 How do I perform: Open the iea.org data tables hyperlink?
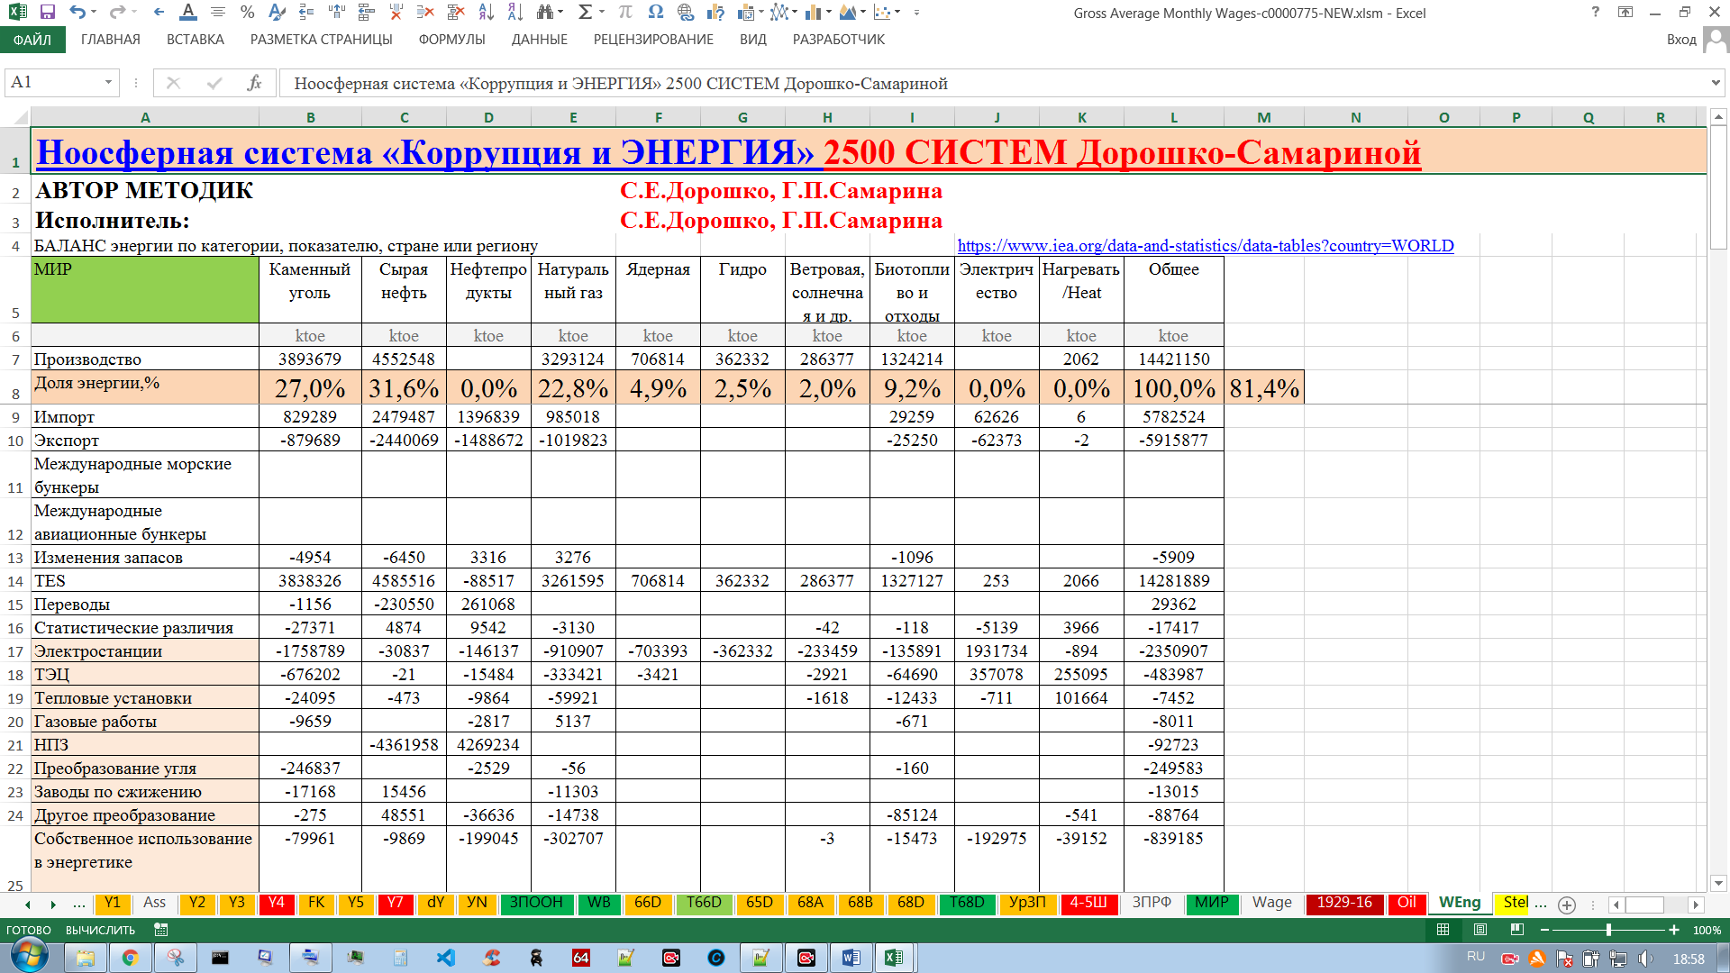(1205, 246)
